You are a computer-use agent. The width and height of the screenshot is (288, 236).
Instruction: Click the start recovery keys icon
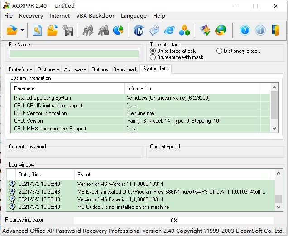[88, 30]
